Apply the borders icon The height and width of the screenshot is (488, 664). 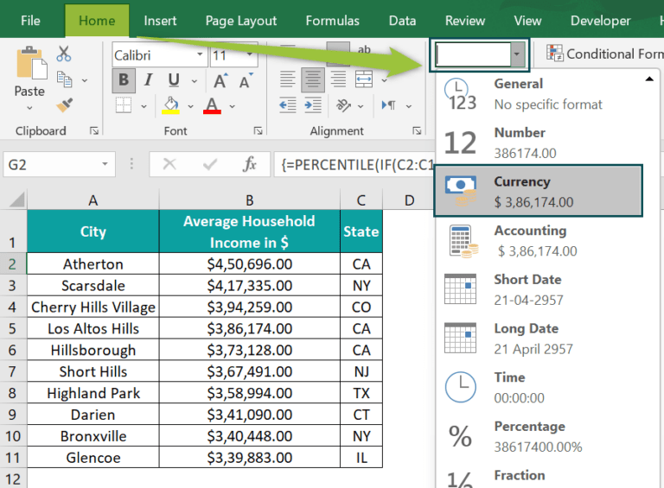point(124,105)
